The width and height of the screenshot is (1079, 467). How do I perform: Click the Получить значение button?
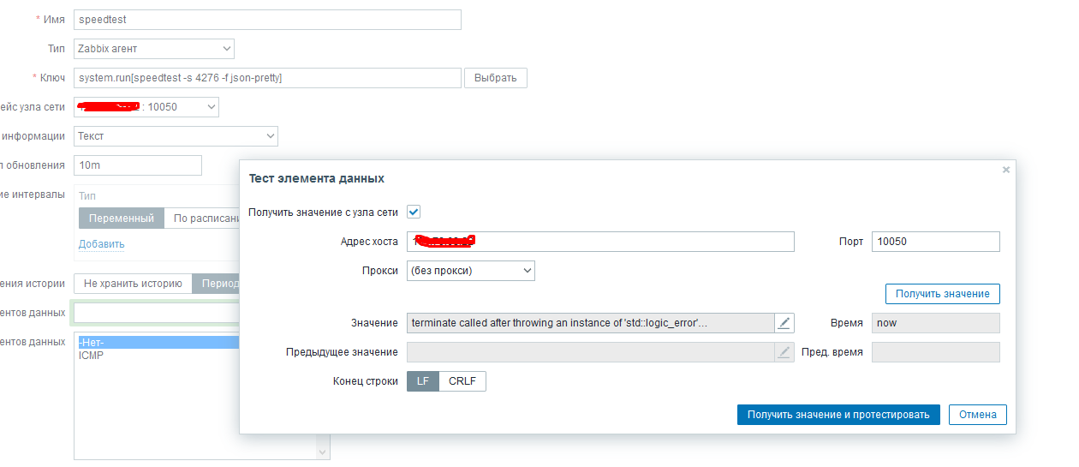(942, 294)
